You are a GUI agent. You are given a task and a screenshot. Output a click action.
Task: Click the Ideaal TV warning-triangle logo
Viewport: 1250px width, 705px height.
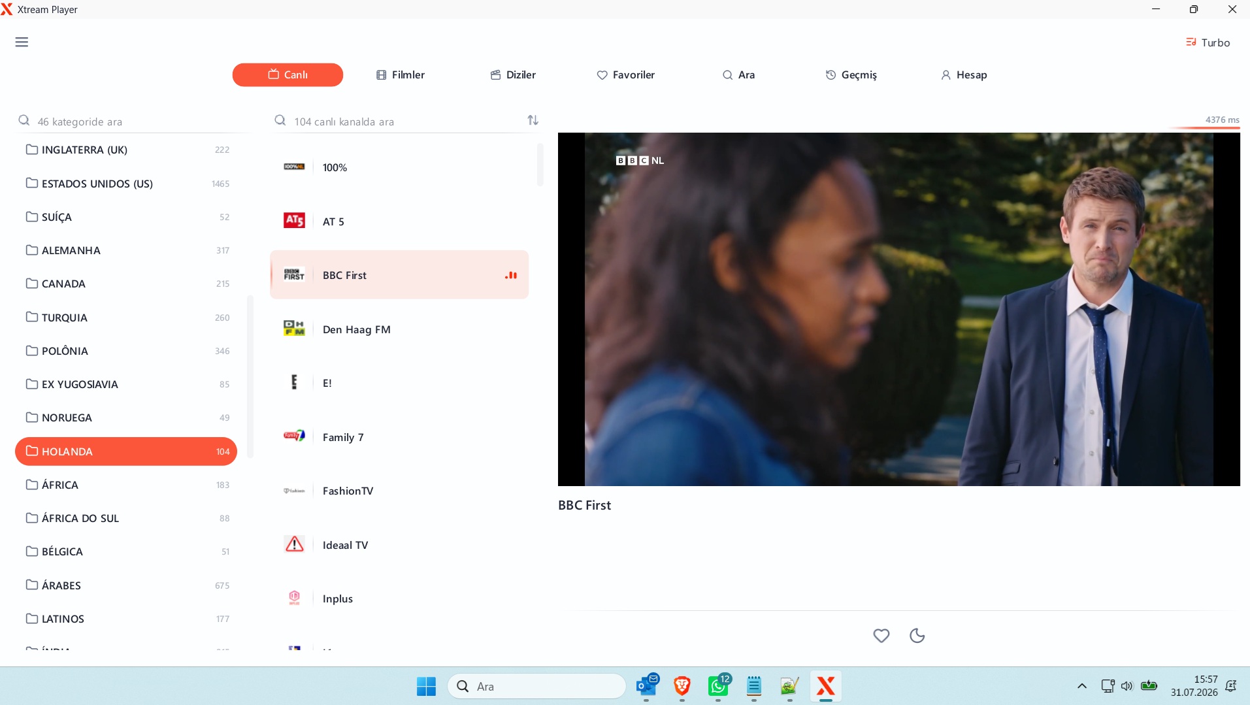point(294,544)
